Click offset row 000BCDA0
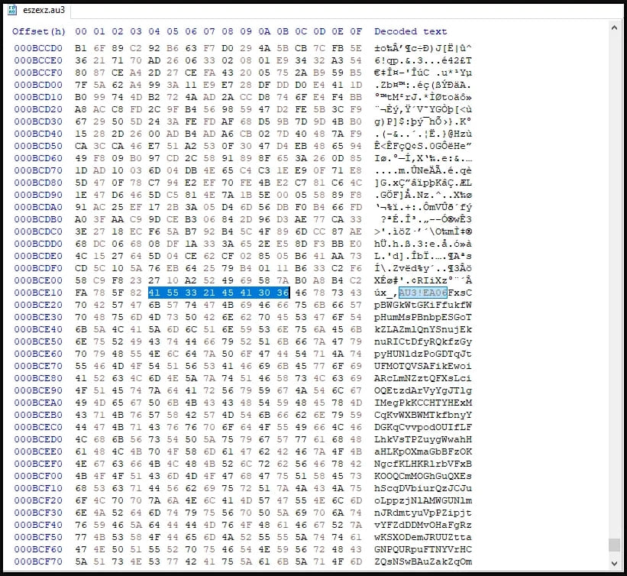627x576 pixels. pos(38,207)
